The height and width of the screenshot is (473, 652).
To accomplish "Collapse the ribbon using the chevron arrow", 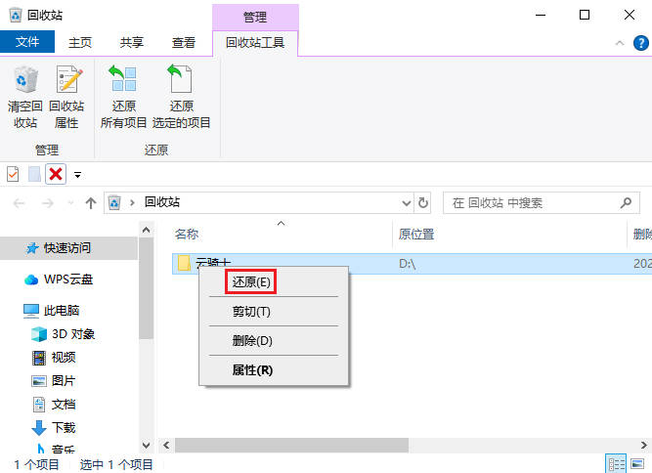I will (619, 44).
